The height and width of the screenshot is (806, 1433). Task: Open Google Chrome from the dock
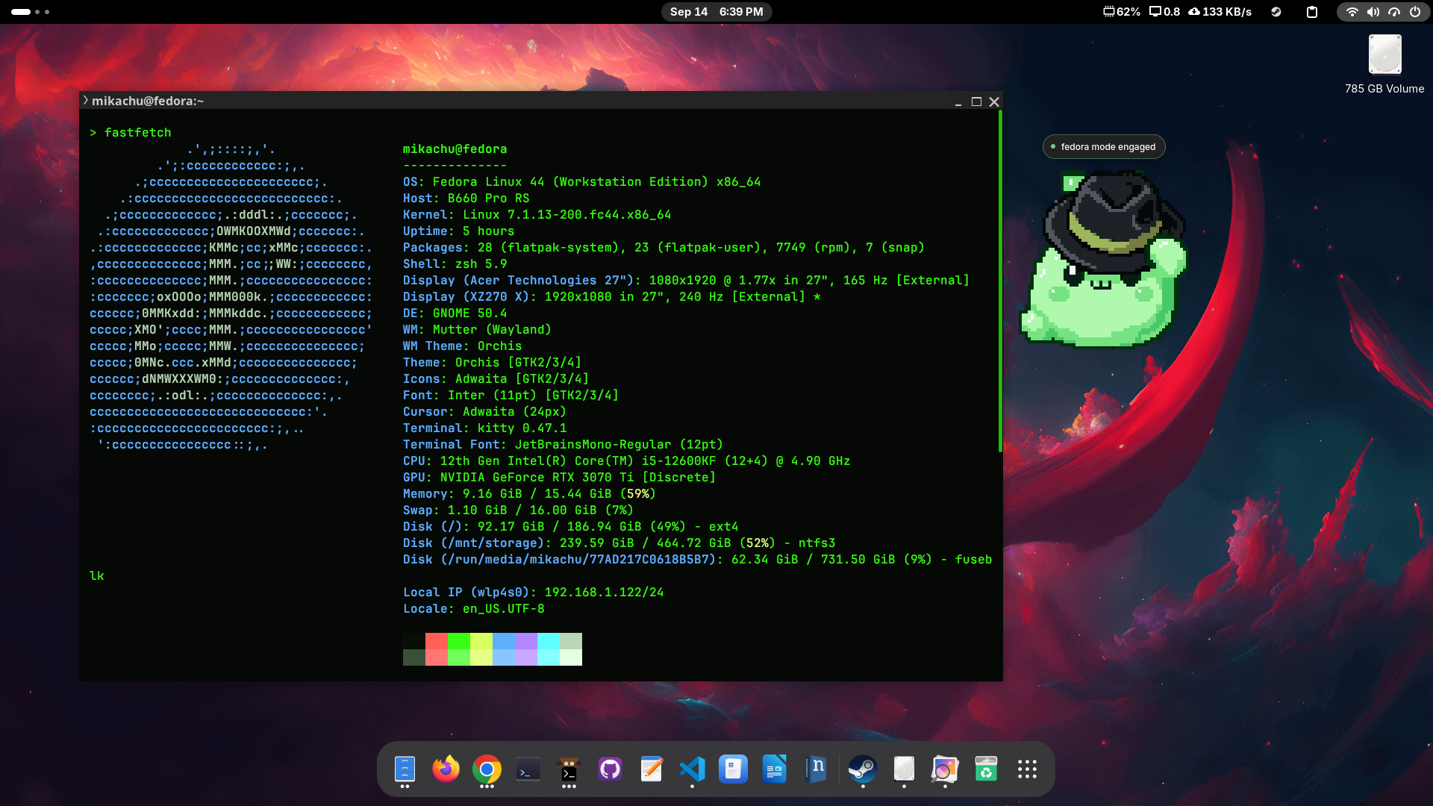click(x=487, y=769)
